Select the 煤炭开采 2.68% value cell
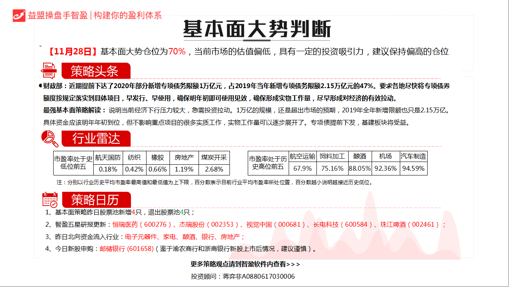 coord(214,169)
